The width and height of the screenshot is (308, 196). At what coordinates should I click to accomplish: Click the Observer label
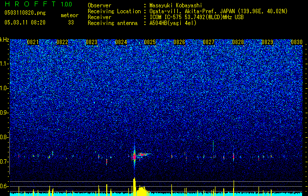pyautogui.click(x=99, y=5)
